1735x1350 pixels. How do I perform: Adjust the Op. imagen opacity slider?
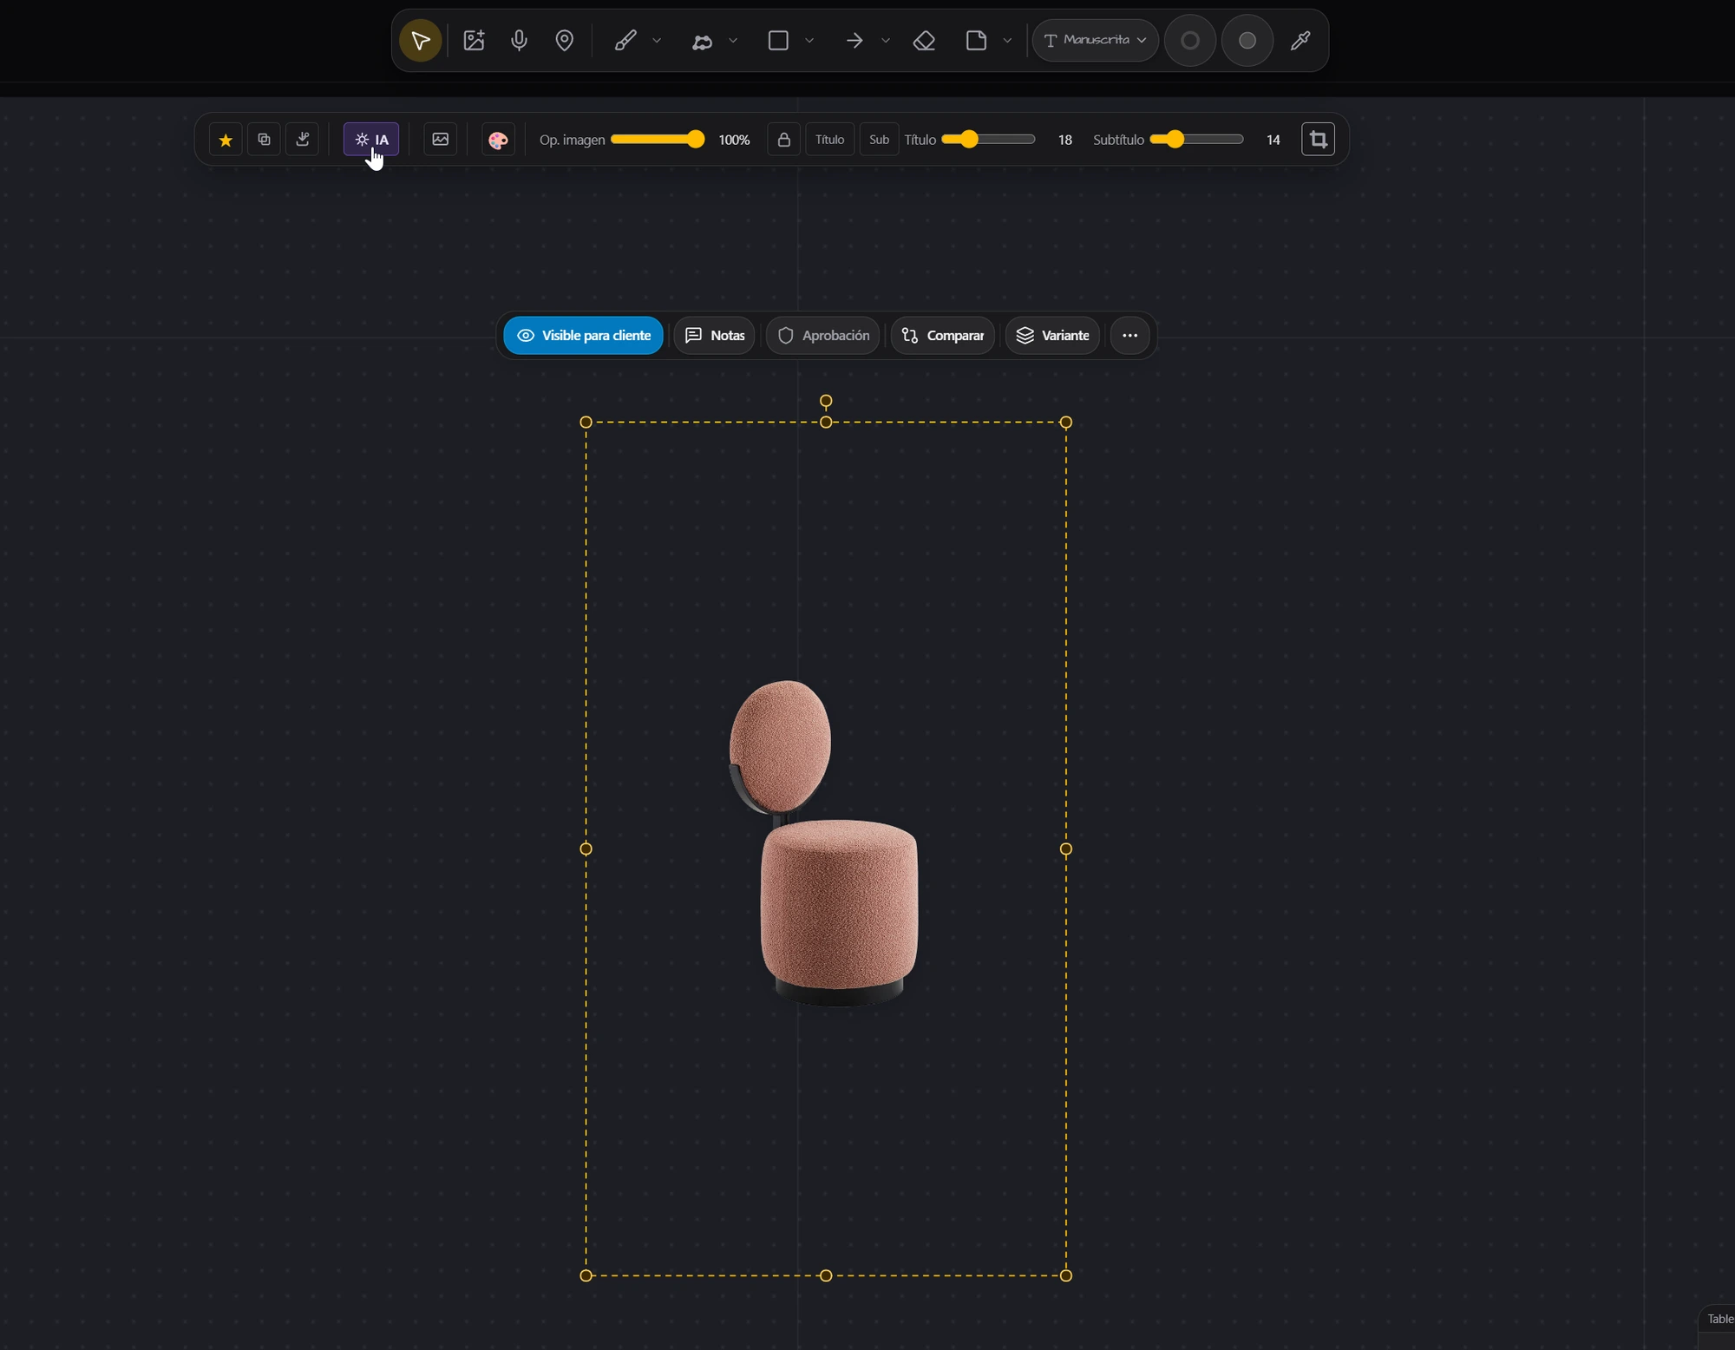(x=658, y=140)
